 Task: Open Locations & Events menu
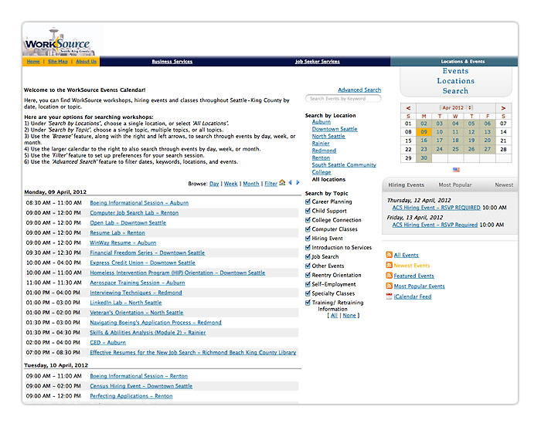[463, 61]
